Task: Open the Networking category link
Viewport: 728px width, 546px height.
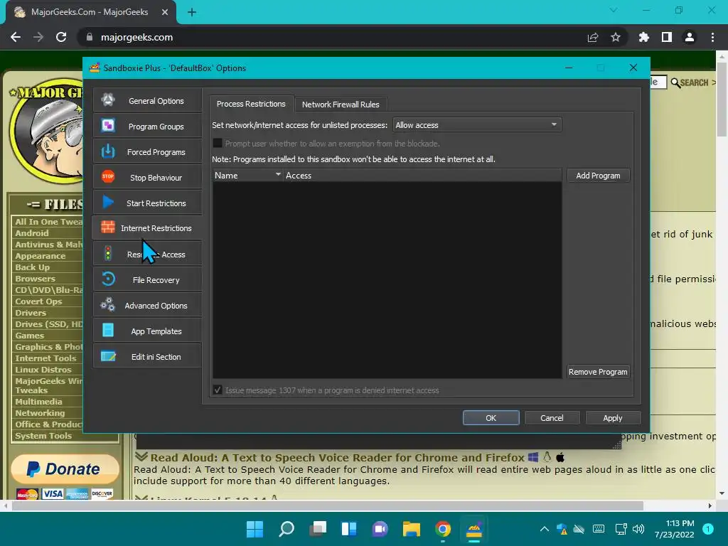Action: (x=40, y=413)
